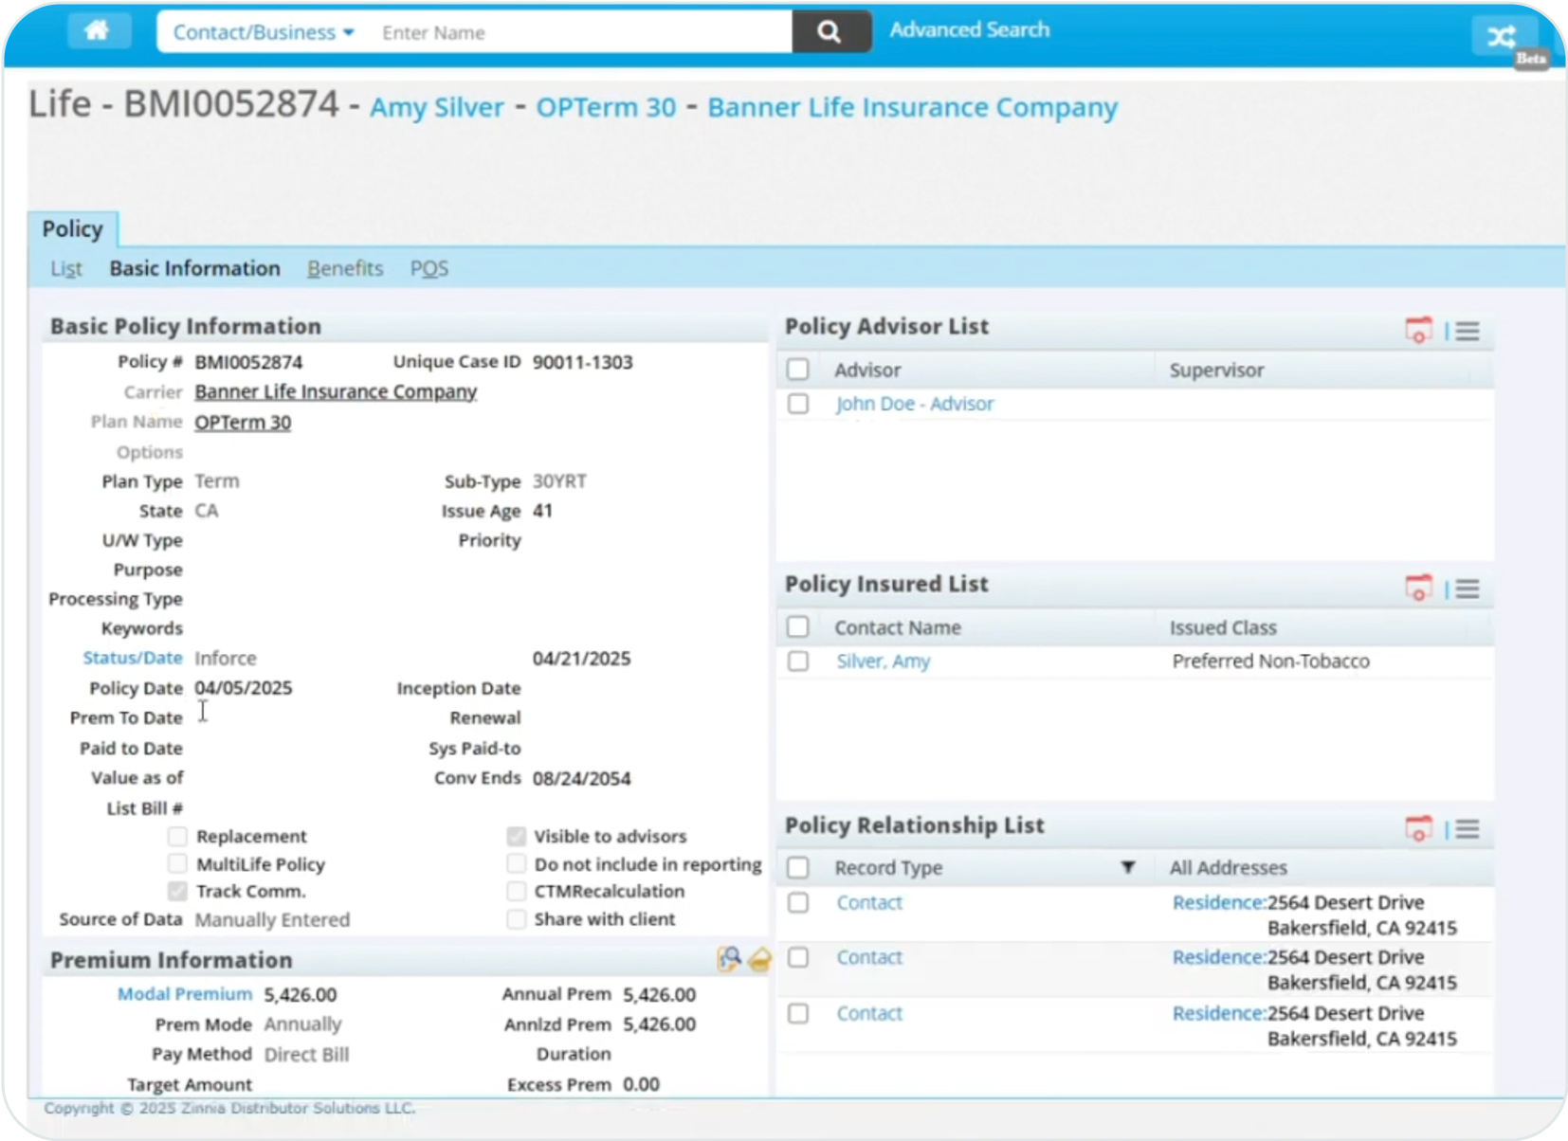This screenshot has height=1141, width=1568.
Task: Toggle the Replacement checkbox
Action: [177, 836]
